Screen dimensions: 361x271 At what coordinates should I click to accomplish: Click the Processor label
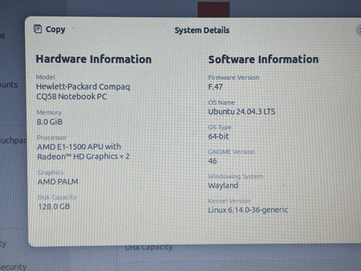coord(52,138)
